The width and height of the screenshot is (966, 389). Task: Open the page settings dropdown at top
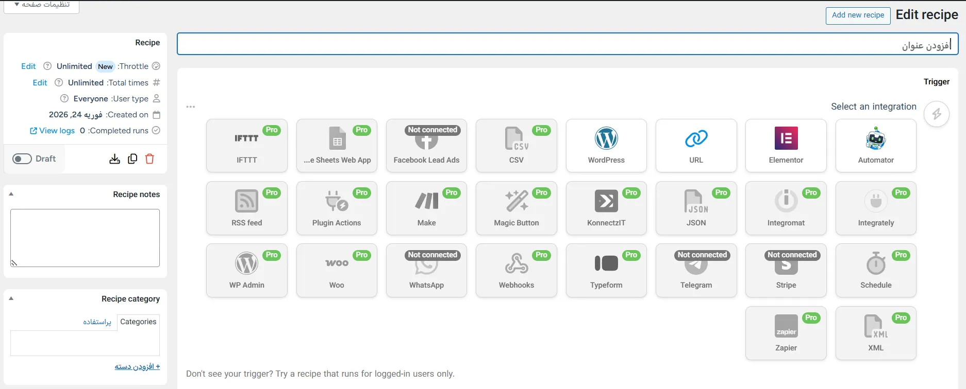[x=42, y=5]
